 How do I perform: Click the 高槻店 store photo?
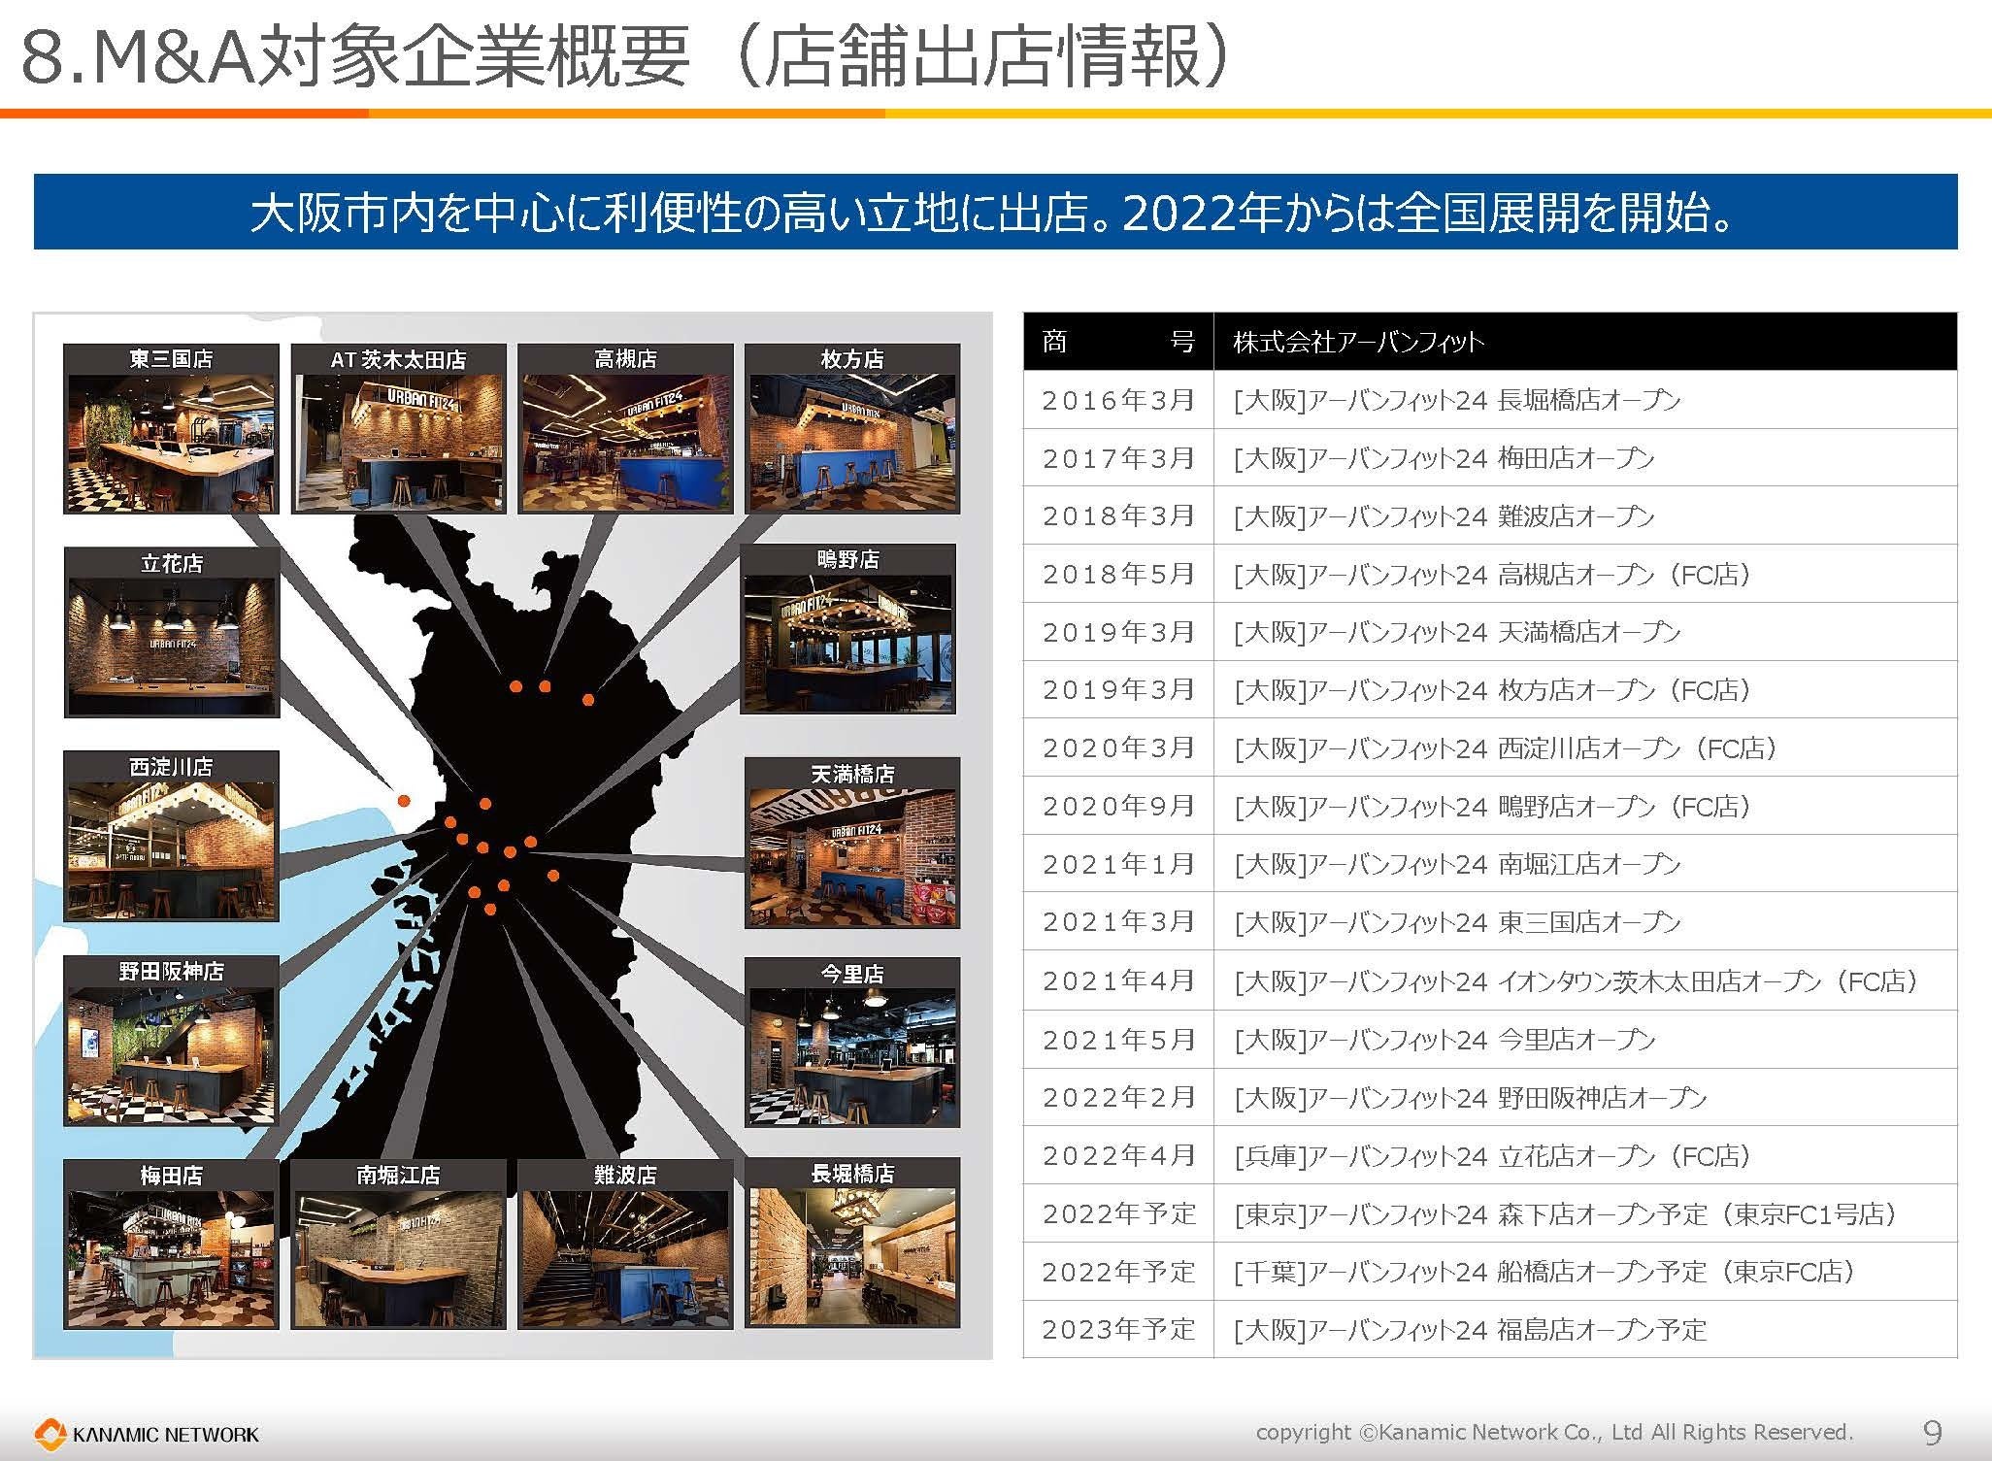pos(625,442)
